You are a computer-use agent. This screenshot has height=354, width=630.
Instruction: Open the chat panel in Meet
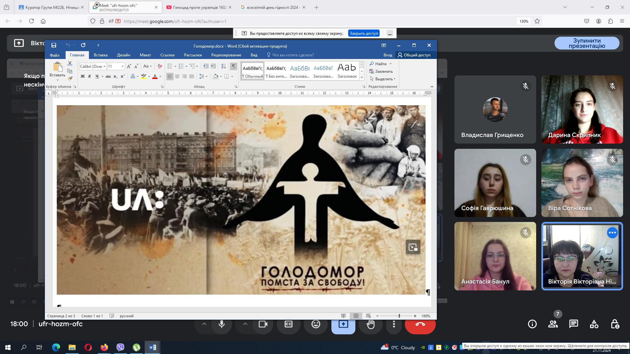[574, 324]
